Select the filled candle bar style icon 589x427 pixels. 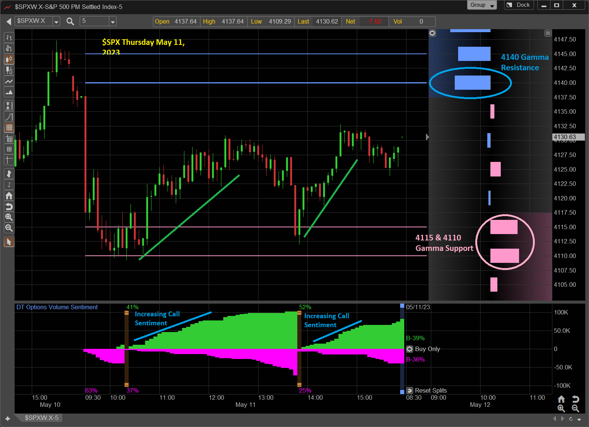9,70
